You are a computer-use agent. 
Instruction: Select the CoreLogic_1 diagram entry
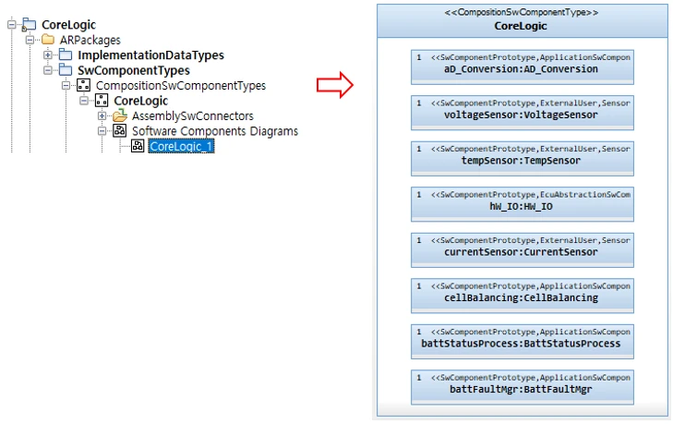point(181,146)
